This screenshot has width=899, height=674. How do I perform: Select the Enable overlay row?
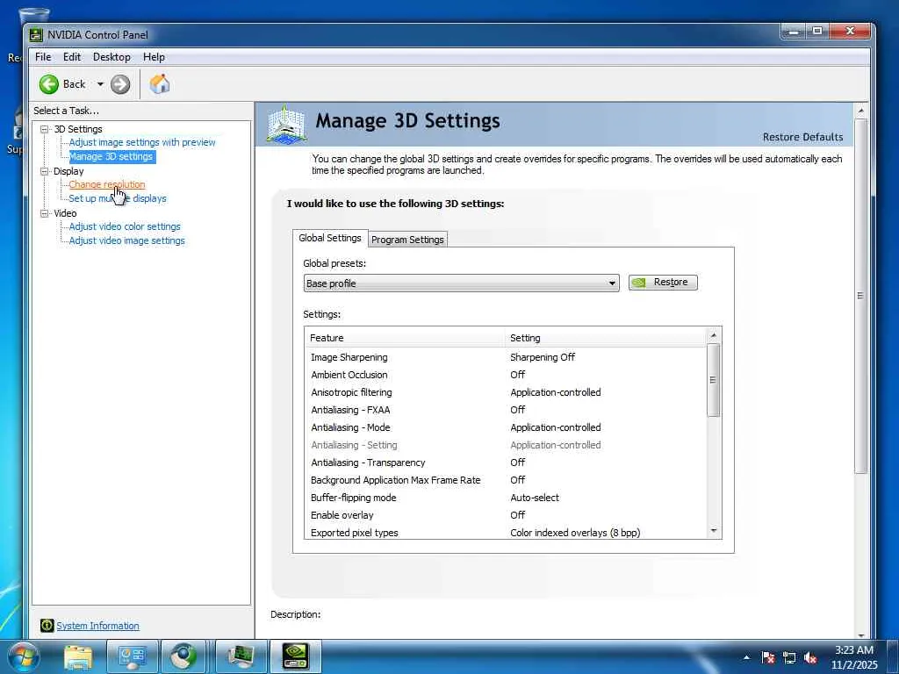507,515
